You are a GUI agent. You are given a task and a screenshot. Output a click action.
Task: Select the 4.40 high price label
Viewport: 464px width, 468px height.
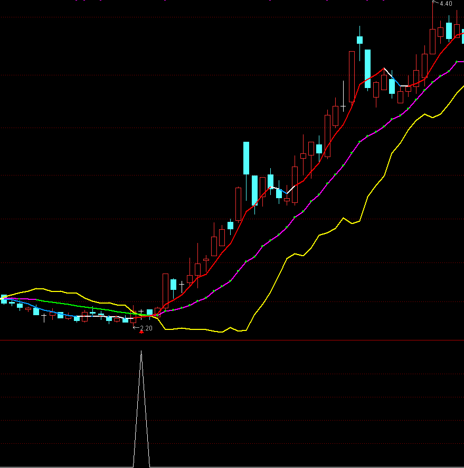pyautogui.click(x=446, y=4)
